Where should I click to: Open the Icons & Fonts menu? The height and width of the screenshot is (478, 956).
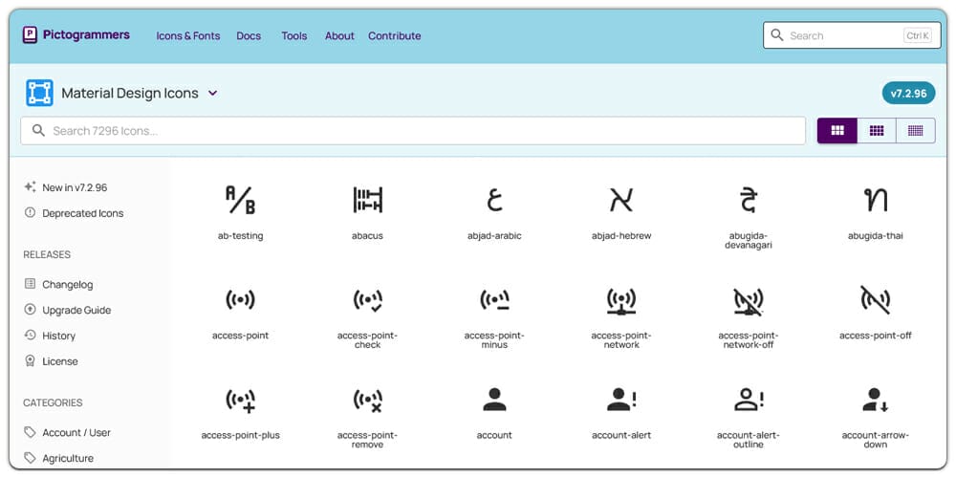tap(187, 36)
